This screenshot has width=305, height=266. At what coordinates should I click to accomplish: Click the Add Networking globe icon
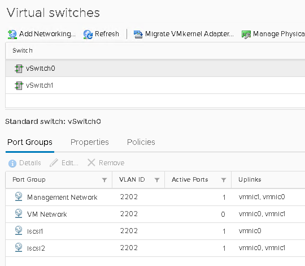(x=12, y=35)
